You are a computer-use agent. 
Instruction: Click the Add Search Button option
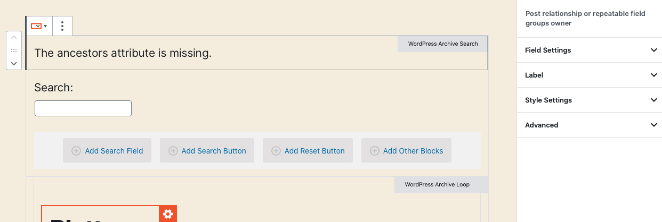point(207,150)
